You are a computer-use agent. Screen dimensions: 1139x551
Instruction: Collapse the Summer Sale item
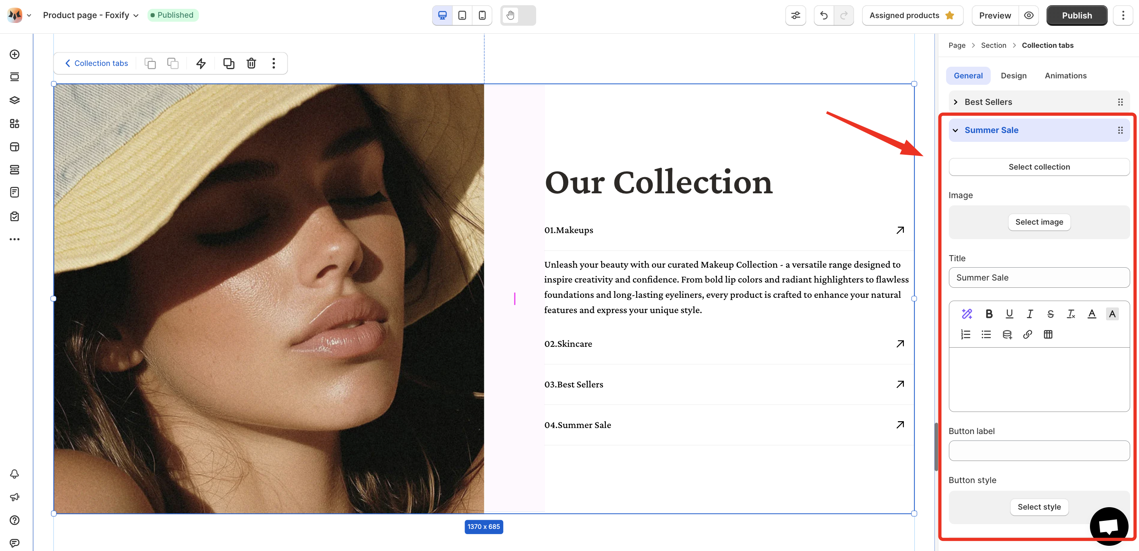pos(955,131)
